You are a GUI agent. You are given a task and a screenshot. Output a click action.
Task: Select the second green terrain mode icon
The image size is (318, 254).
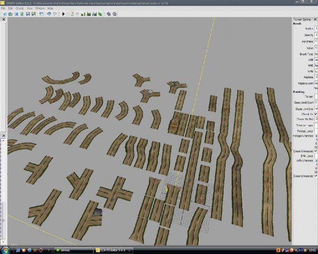pyautogui.click(x=89, y=14)
